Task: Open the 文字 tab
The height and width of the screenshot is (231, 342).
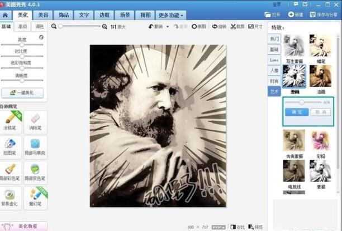Action: point(84,15)
